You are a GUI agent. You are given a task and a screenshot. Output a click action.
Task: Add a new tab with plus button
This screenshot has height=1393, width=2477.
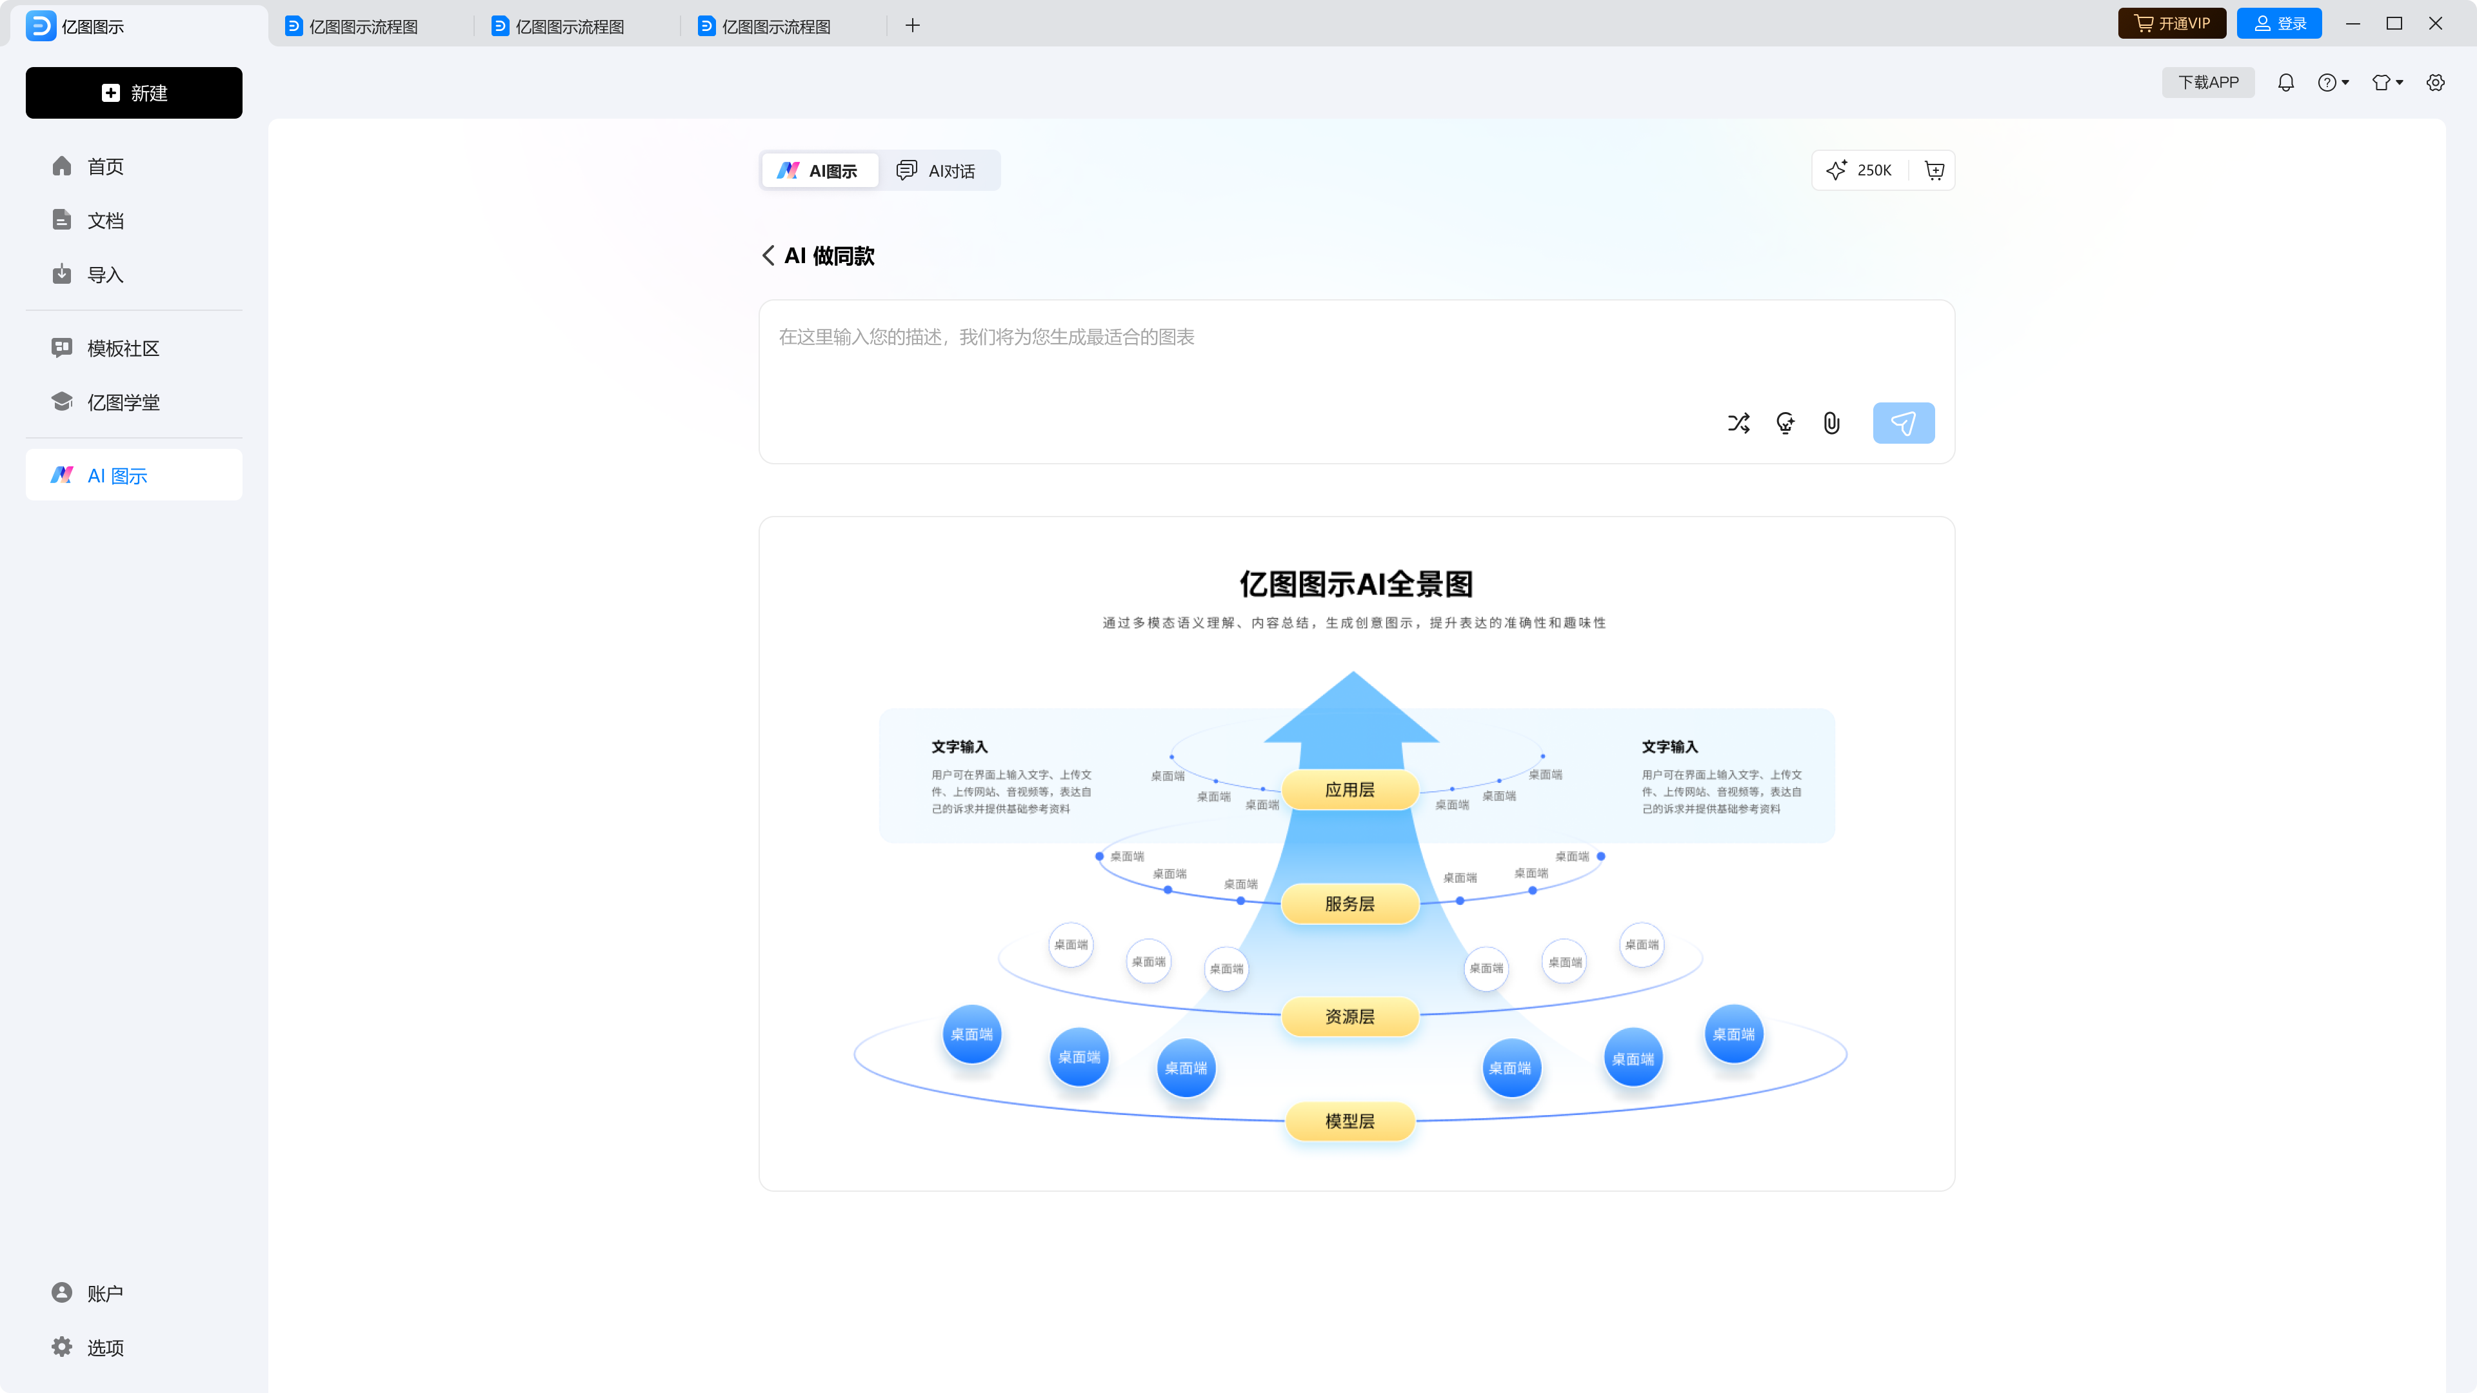913,26
